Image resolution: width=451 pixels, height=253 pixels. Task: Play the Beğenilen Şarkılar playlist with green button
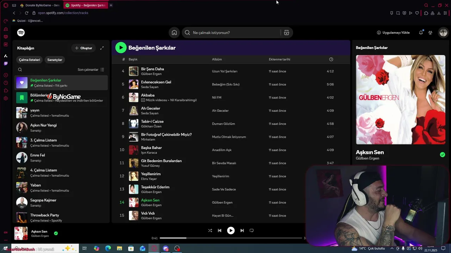point(121,47)
